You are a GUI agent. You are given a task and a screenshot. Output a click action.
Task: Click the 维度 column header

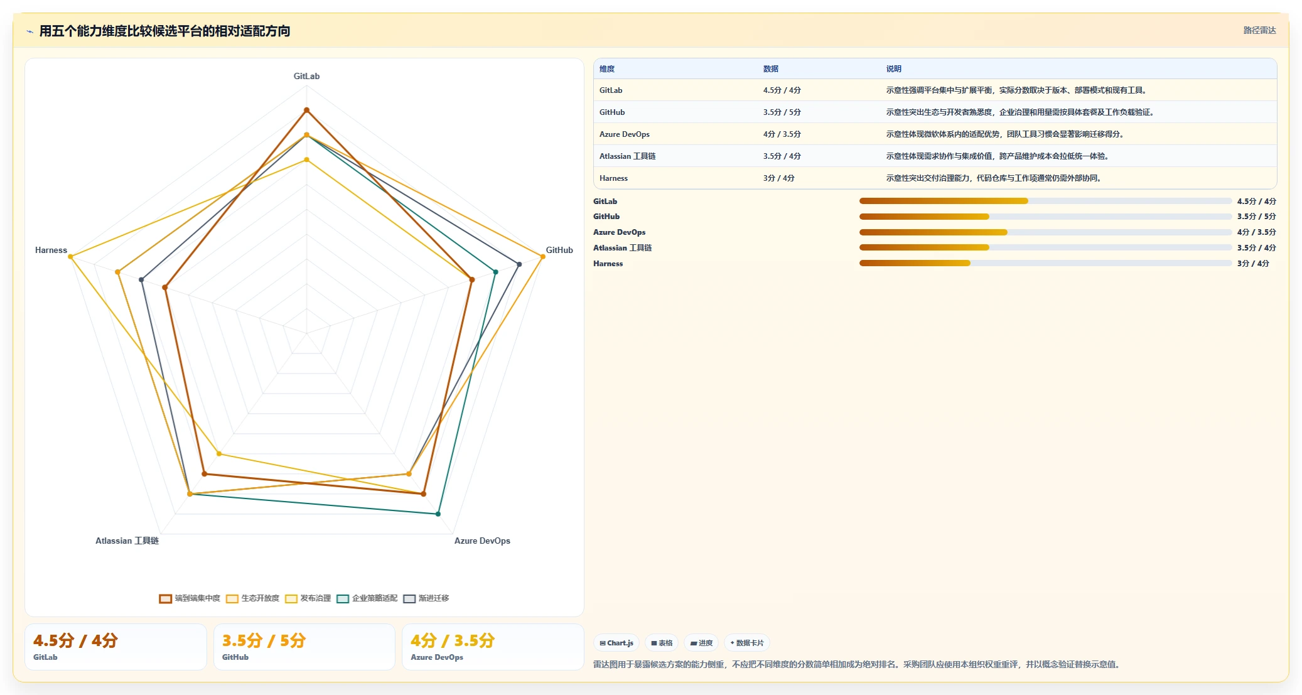(x=607, y=69)
